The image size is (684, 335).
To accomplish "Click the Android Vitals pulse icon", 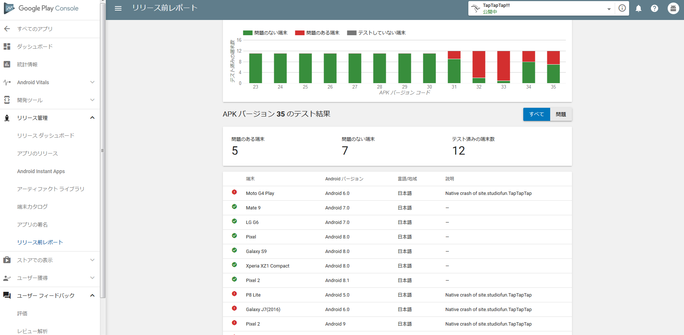I will click(7, 82).
